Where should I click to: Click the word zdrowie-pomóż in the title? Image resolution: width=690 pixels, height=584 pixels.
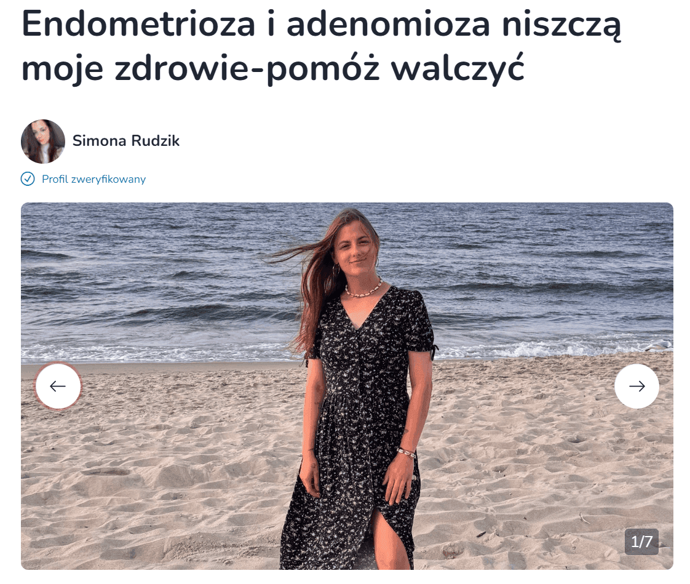pyautogui.click(x=247, y=68)
